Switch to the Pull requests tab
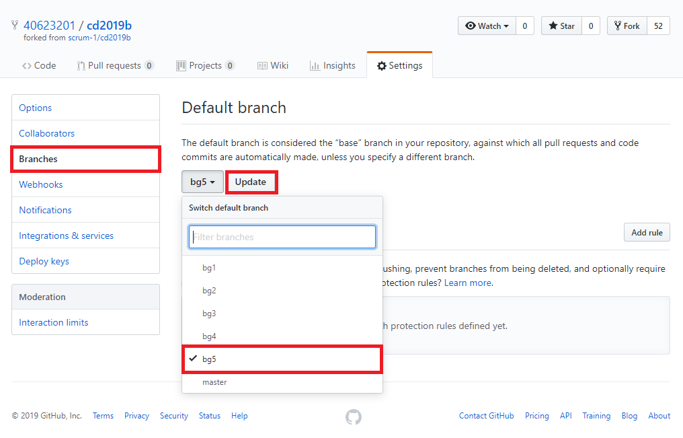Viewport: 683px width, 438px height. tap(116, 65)
